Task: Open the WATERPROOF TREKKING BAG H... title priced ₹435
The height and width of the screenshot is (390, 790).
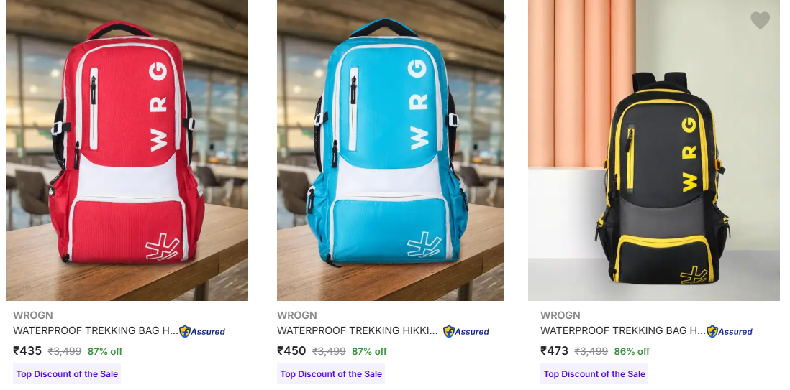Action: (96, 330)
